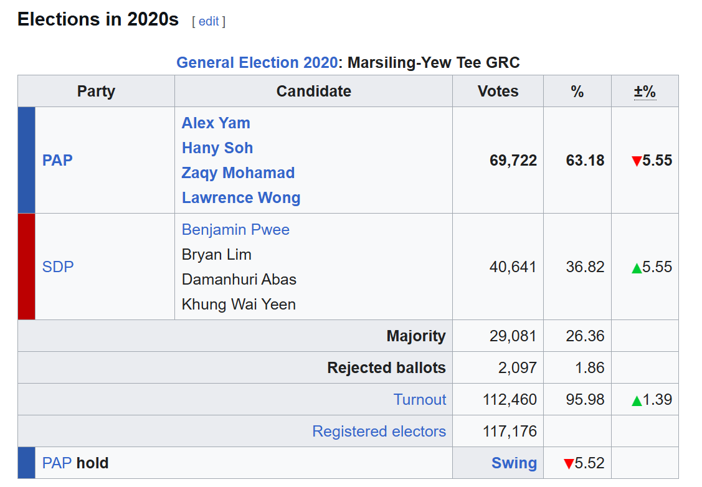
Task: Click the red down arrow beside 5.52
Action: (568, 464)
